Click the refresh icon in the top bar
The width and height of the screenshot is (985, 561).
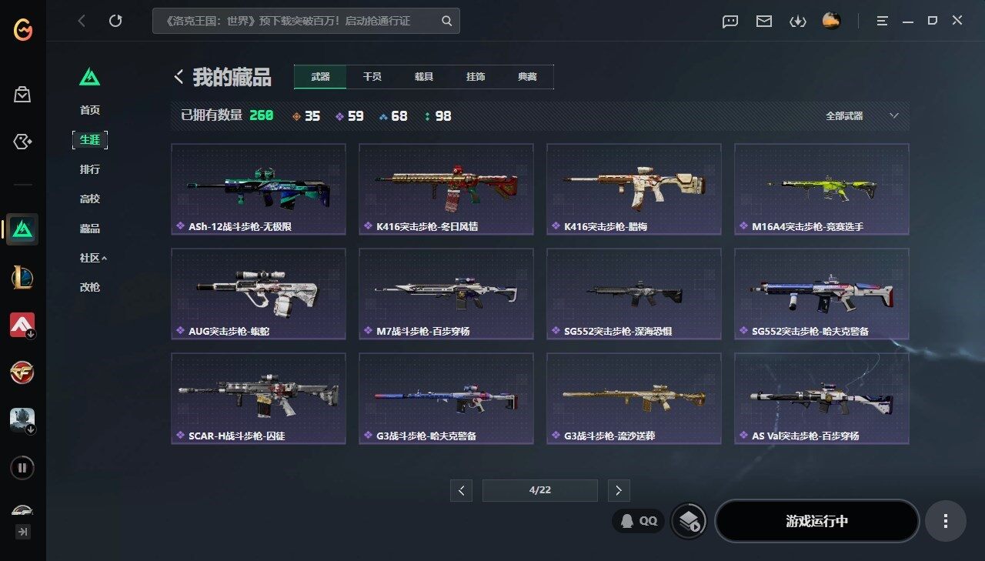(x=115, y=21)
